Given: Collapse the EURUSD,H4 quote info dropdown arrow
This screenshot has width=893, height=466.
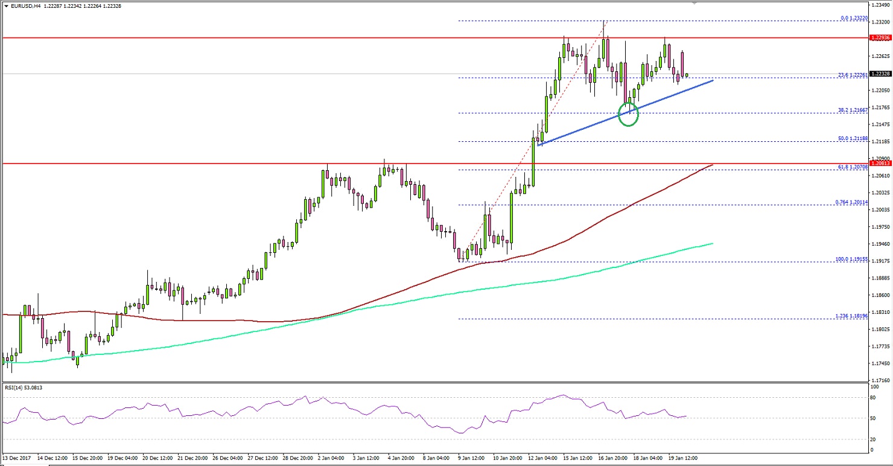Looking at the screenshot, I should (6, 5).
